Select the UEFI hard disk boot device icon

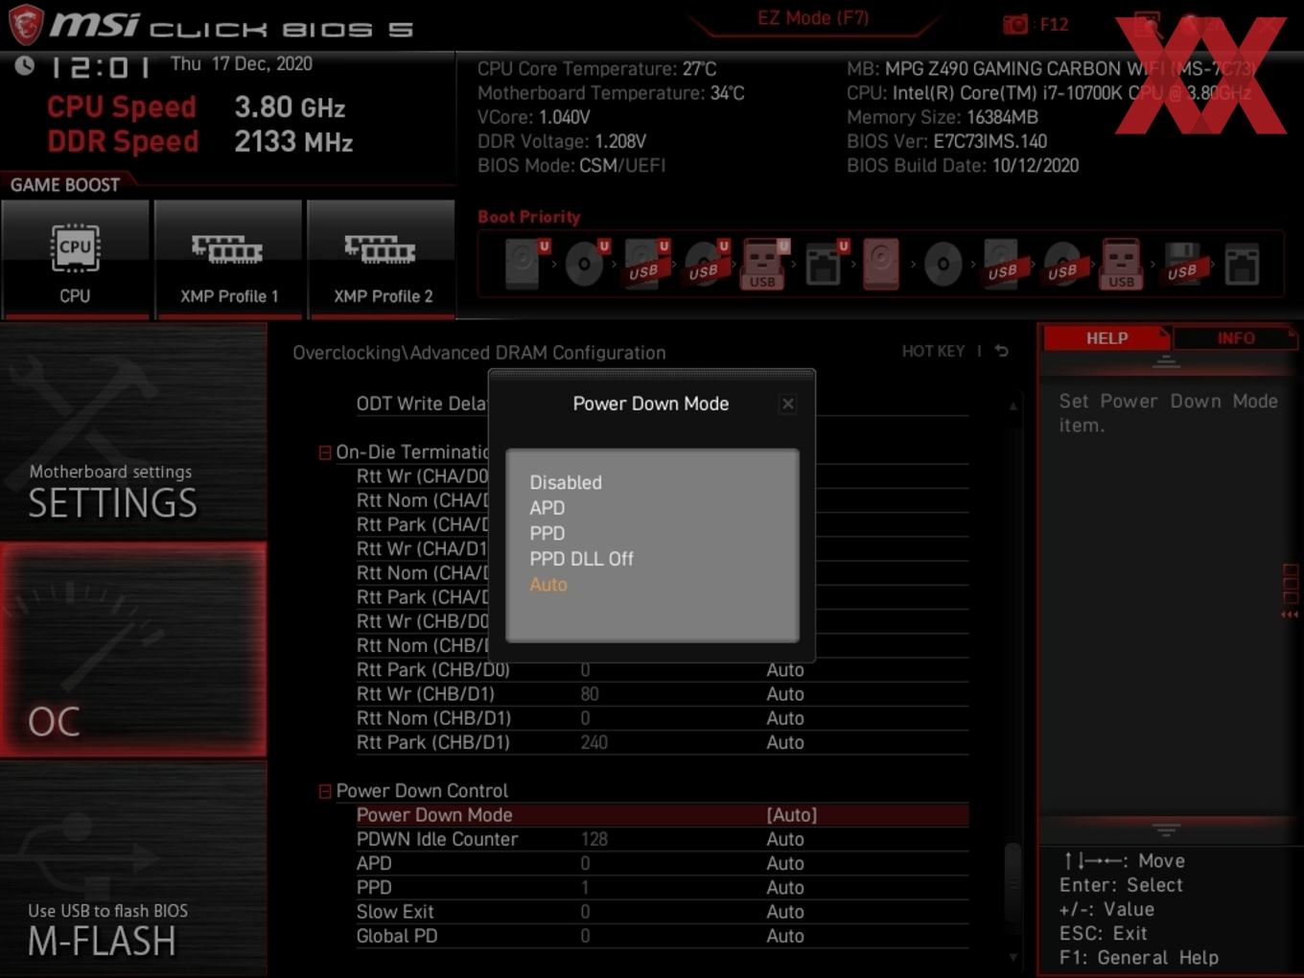(526, 264)
